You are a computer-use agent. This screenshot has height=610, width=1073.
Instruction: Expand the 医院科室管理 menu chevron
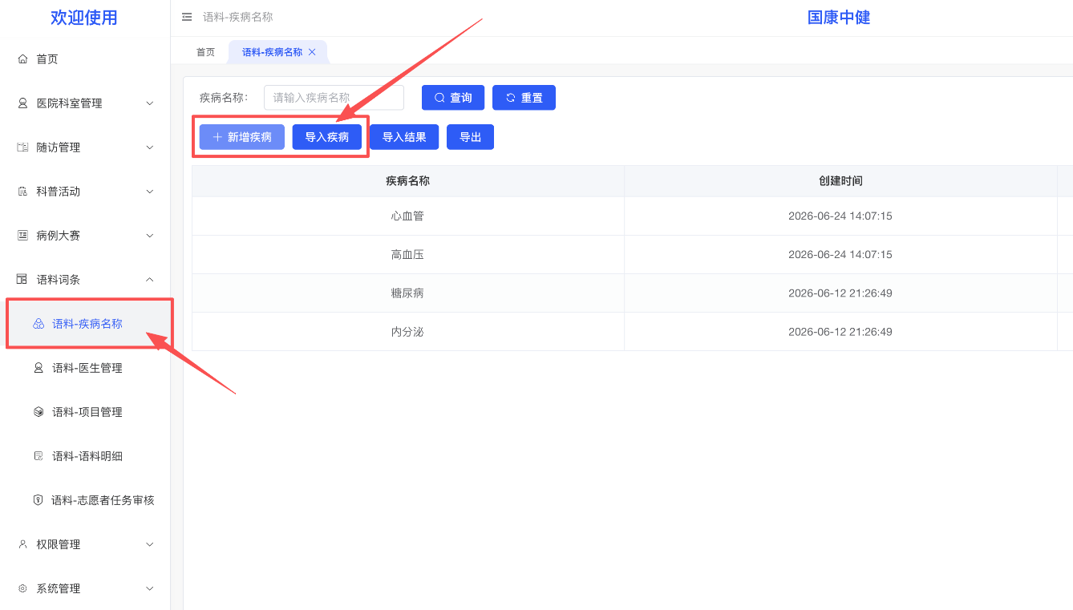[x=149, y=103]
